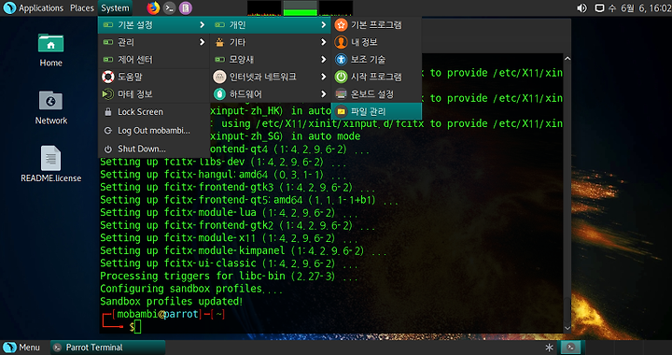Click the 보조 기술 accessibility icon
Viewport: 672px width, 355px height.
[x=342, y=59]
